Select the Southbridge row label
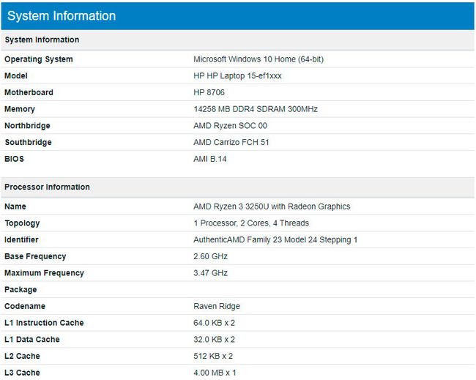This screenshot has width=476, height=380. 28,142
